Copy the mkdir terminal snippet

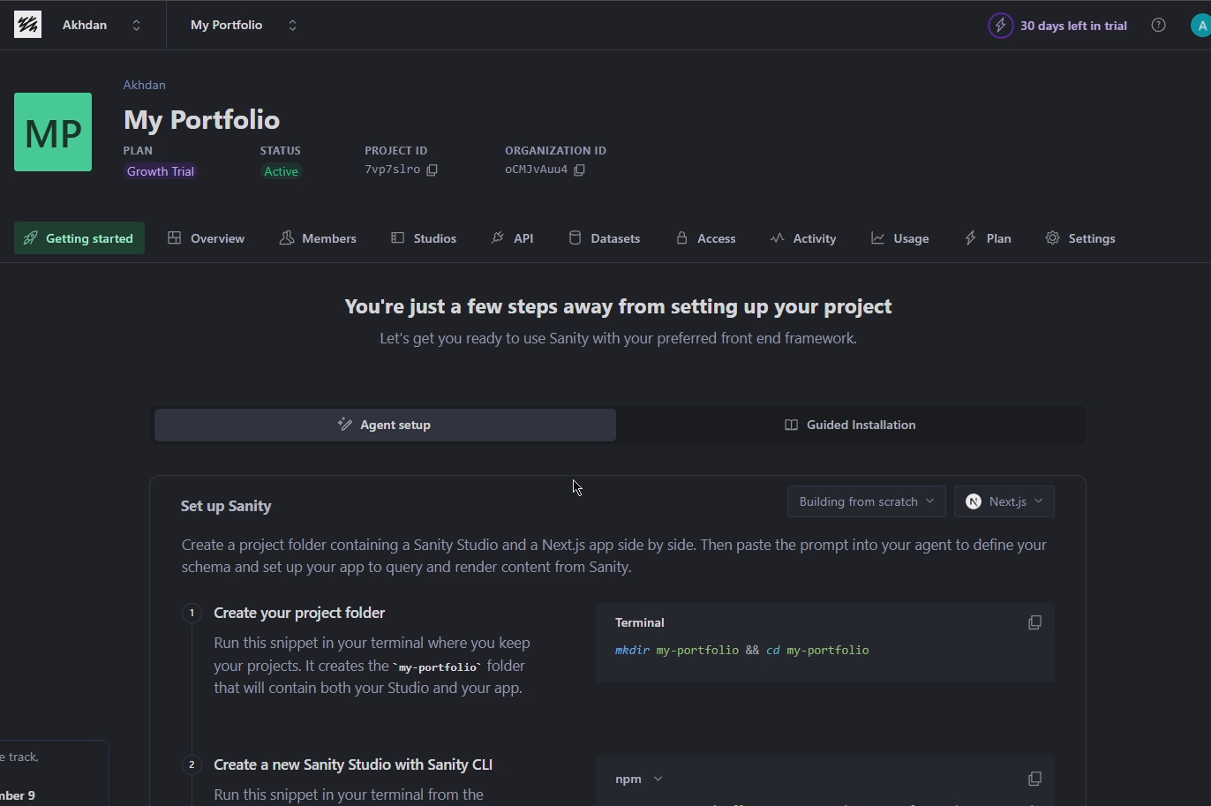pos(1034,622)
